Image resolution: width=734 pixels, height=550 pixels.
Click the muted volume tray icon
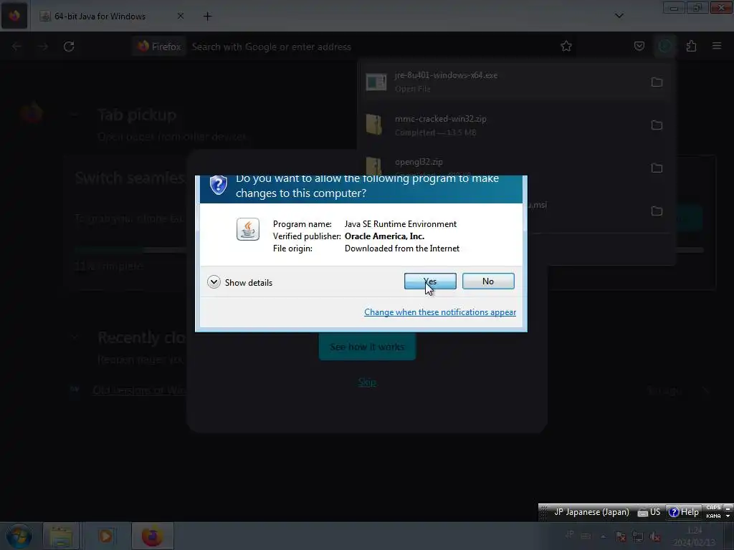point(655,536)
